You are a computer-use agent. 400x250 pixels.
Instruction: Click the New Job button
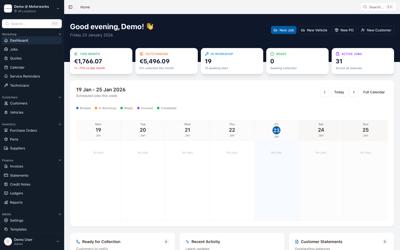tap(284, 30)
